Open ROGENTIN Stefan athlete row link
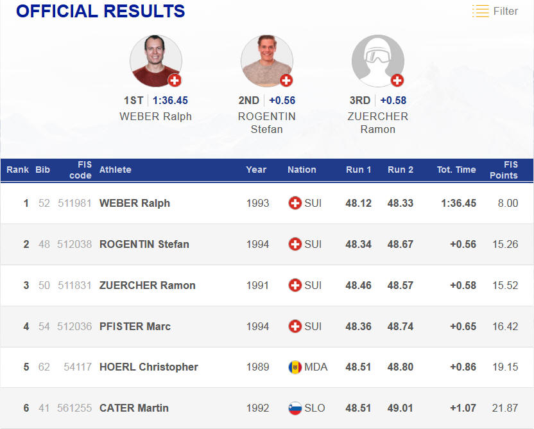This screenshot has width=534, height=429. (144, 244)
